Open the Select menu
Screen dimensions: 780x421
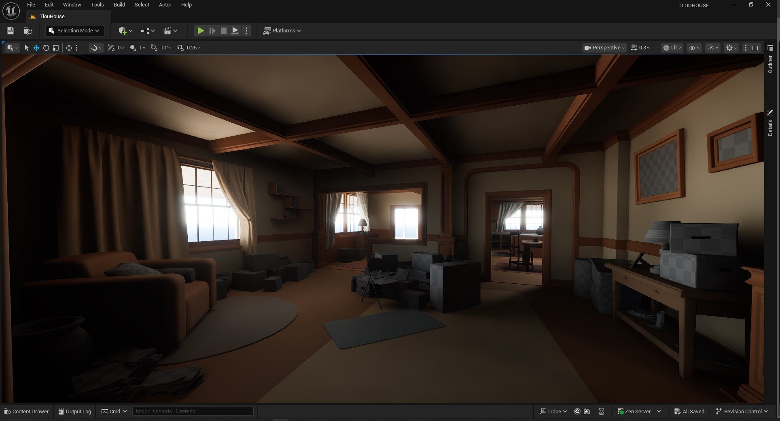pyautogui.click(x=142, y=5)
